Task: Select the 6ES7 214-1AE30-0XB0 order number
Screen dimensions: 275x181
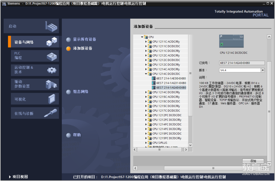Action: click(171, 79)
